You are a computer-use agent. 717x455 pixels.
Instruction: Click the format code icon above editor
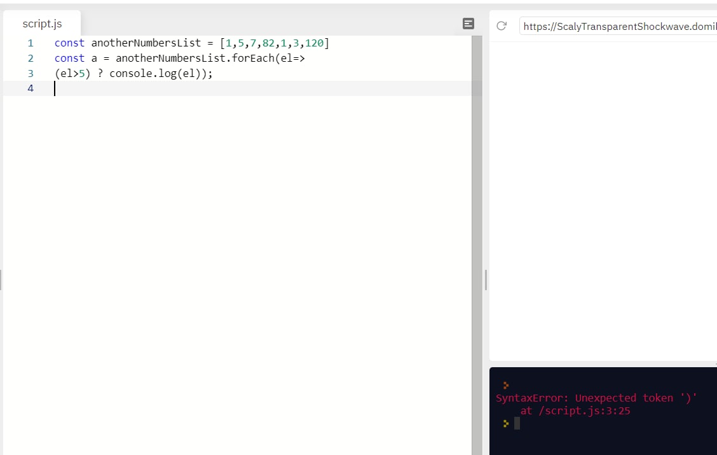tap(468, 24)
